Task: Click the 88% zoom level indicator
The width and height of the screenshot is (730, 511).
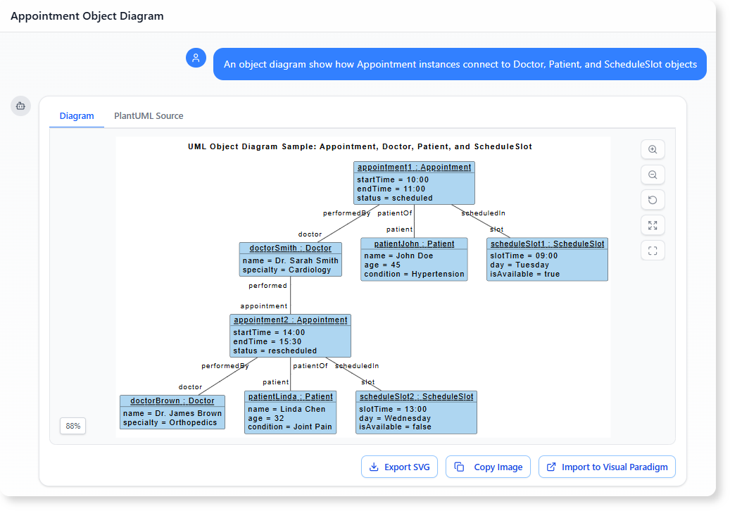Action: point(73,426)
